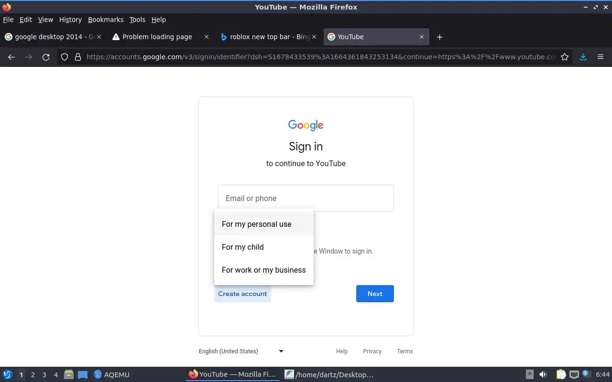Expand the English (United States) language dropdown
The width and height of the screenshot is (612, 382).
point(241,351)
